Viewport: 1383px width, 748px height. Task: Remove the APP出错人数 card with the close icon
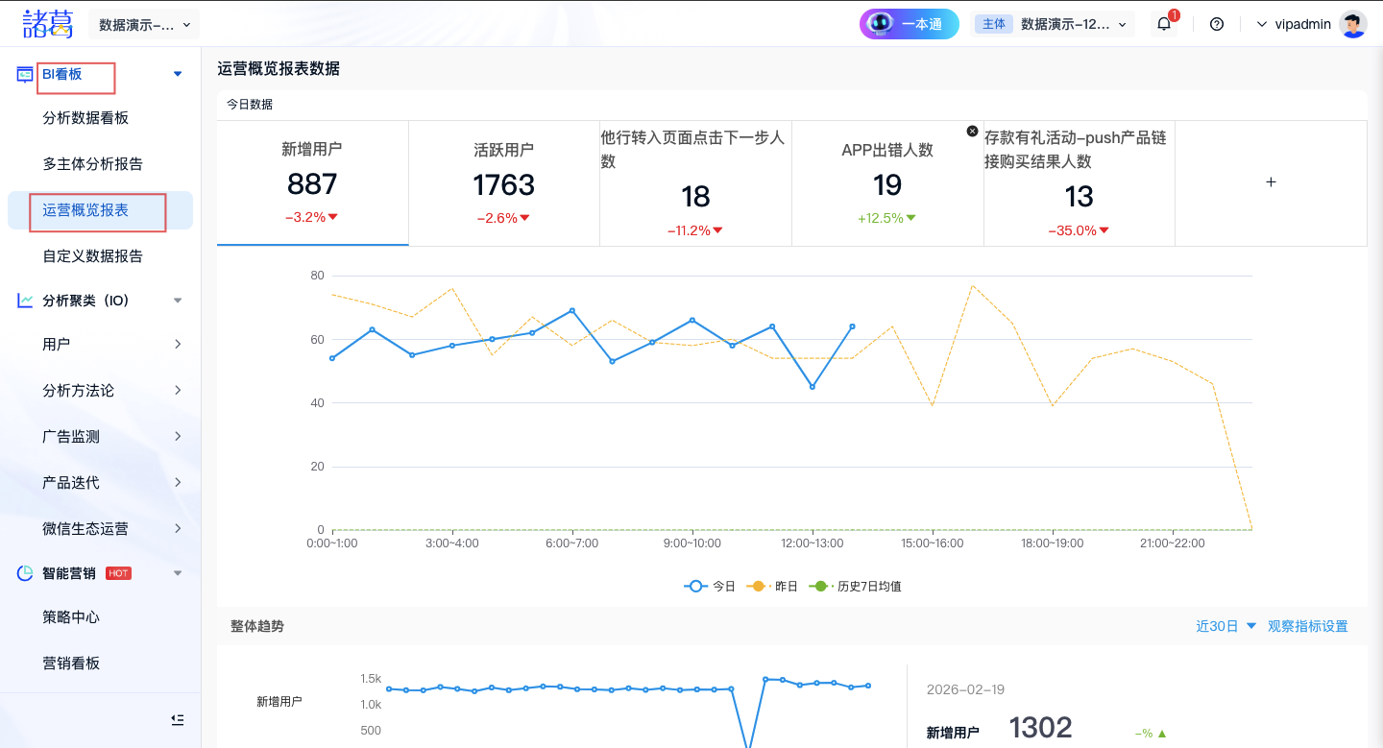coord(972,131)
